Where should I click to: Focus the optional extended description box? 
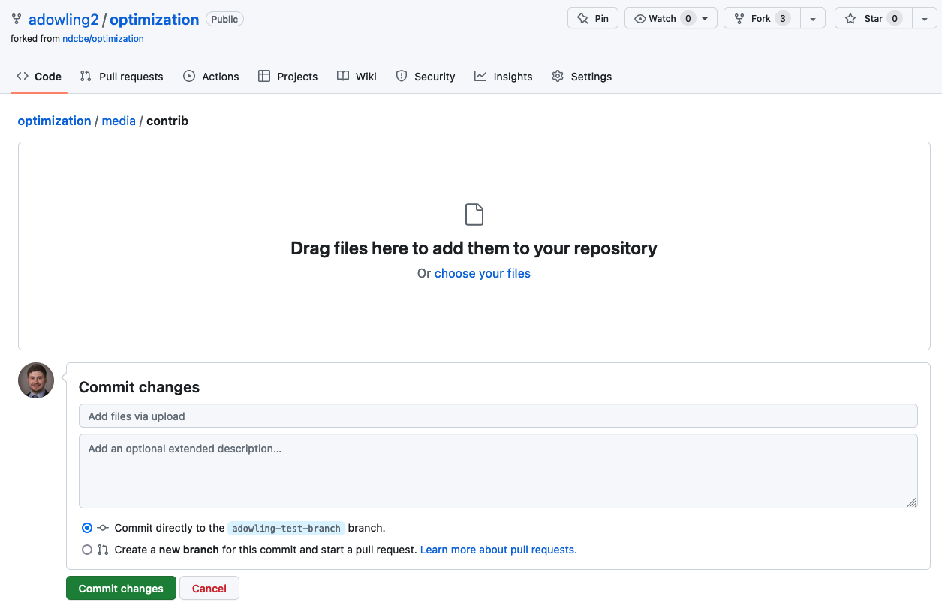pos(498,471)
